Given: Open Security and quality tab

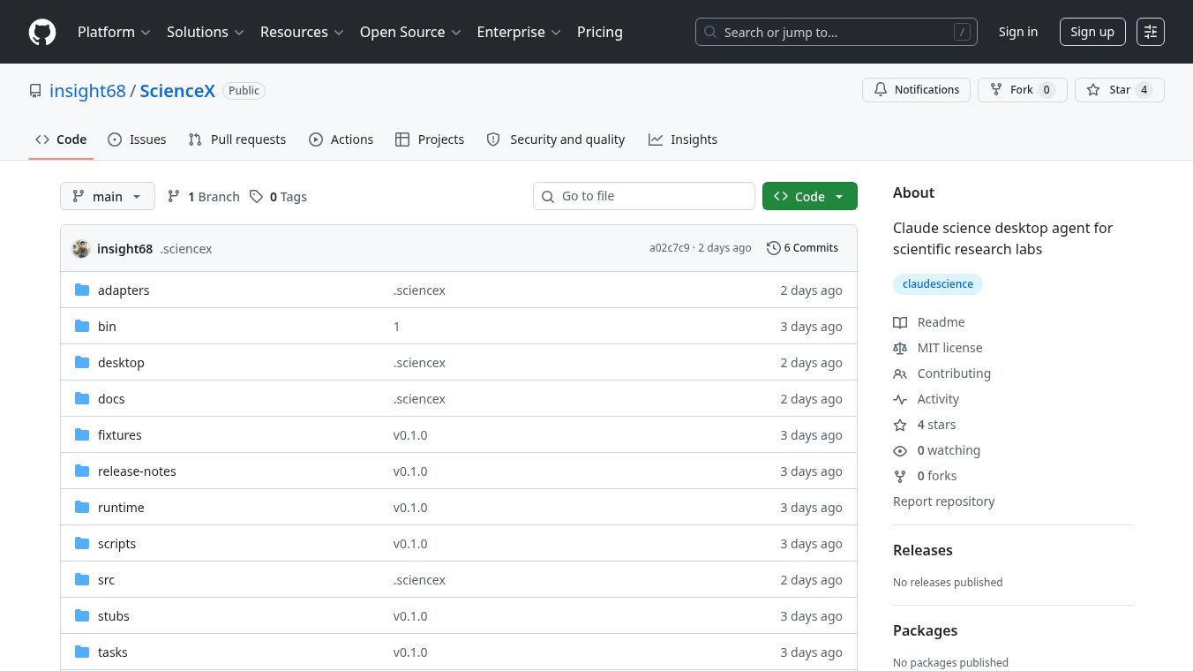Looking at the screenshot, I should point(556,139).
